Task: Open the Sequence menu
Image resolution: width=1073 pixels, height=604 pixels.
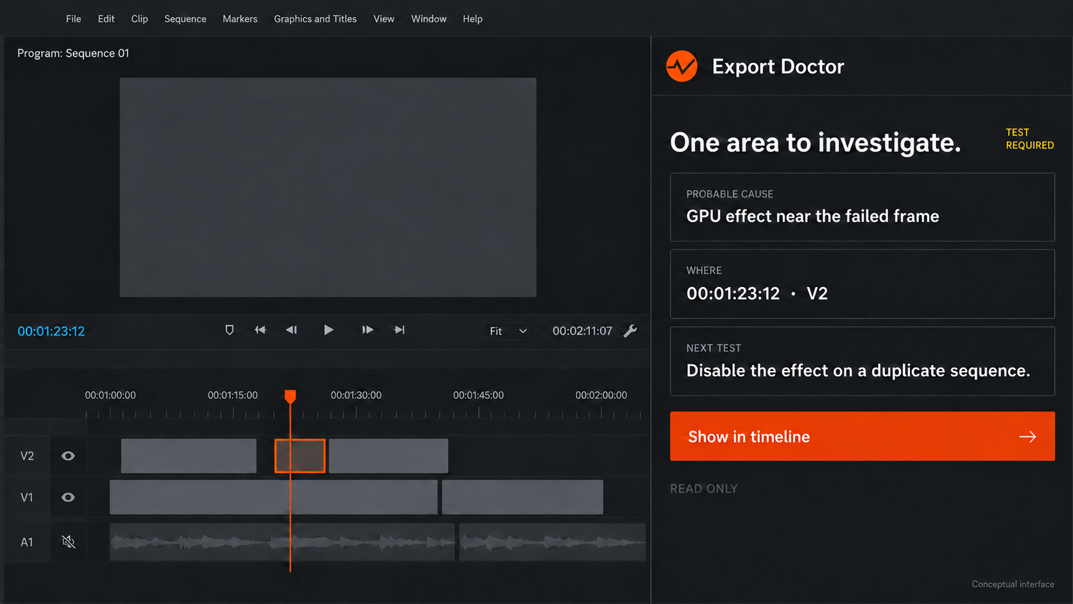Action: pyautogui.click(x=185, y=19)
